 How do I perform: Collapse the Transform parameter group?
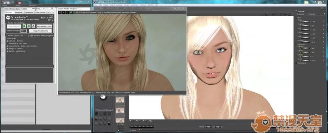coord(296,44)
